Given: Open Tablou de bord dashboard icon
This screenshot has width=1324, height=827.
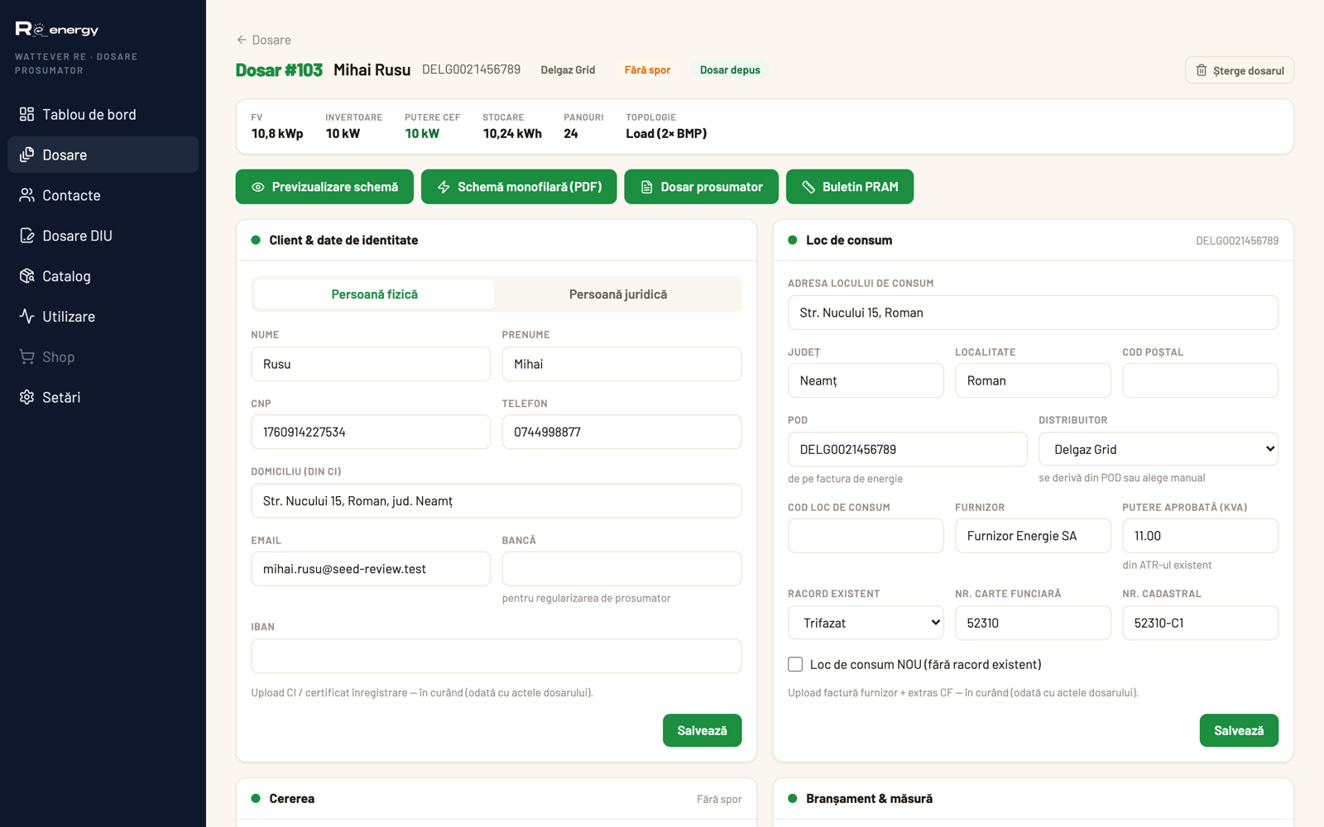Looking at the screenshot, I should coord(26,114).
